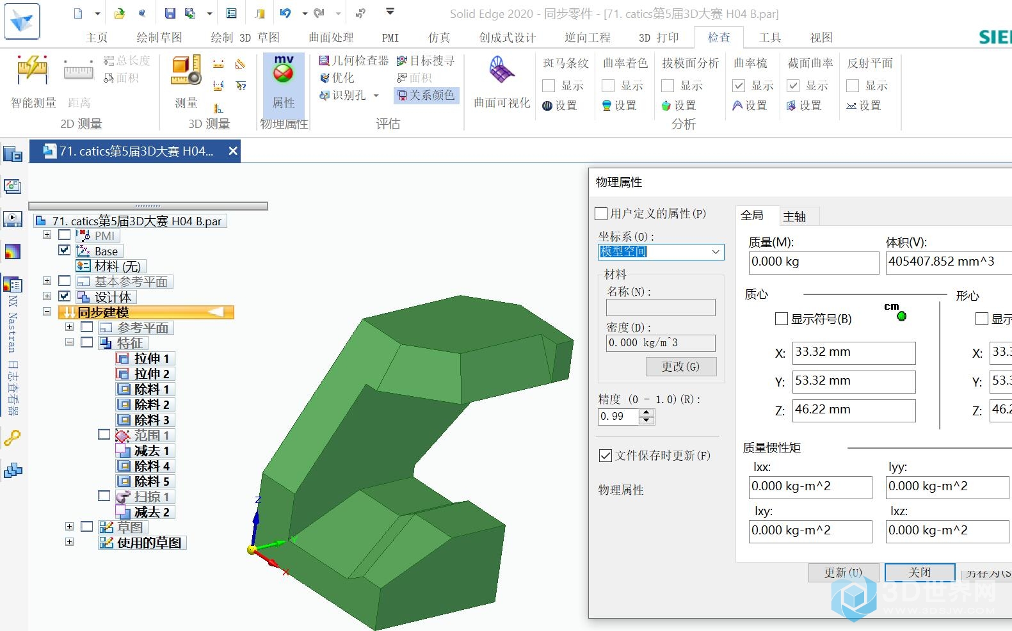Open the 识别孔 dropdown arrow
Screen dimensions: 1012x631
pyautogui.click(x=376, y=95)
